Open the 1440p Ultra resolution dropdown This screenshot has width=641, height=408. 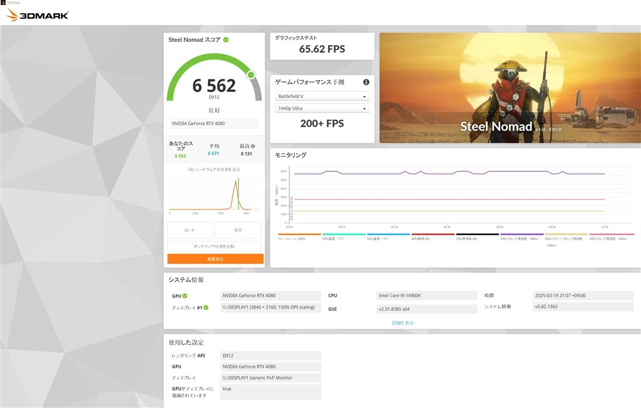coord(322,108)
